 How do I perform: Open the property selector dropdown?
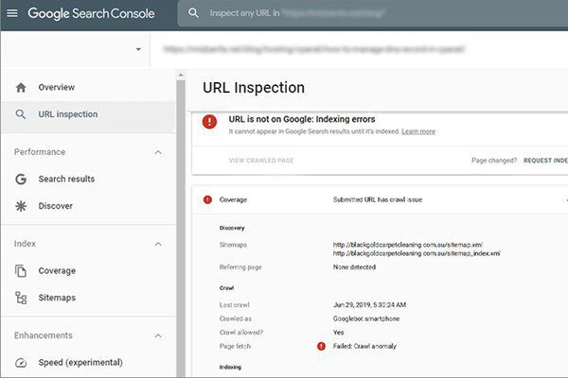click(138, 49)
